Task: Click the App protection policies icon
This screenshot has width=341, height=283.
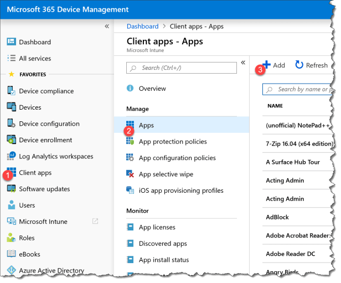Action: (130, 141)
